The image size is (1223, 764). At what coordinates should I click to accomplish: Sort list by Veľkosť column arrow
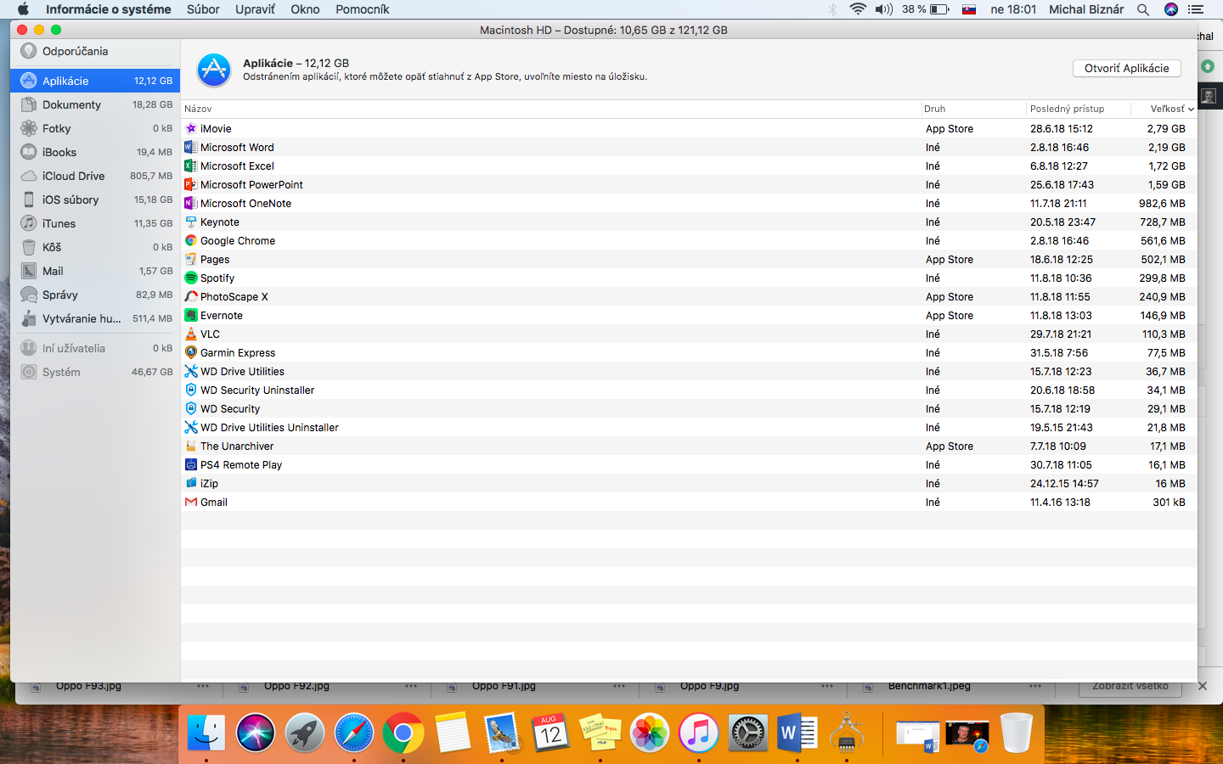(x=1191, y=110)
